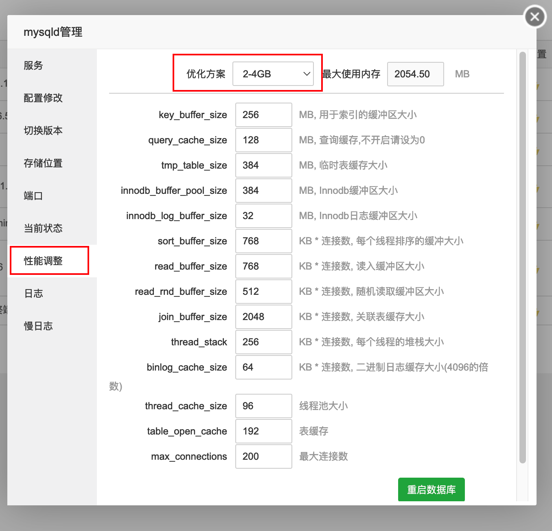Click the thread_stack input field
552x531 pixels.
coord(264,342)
